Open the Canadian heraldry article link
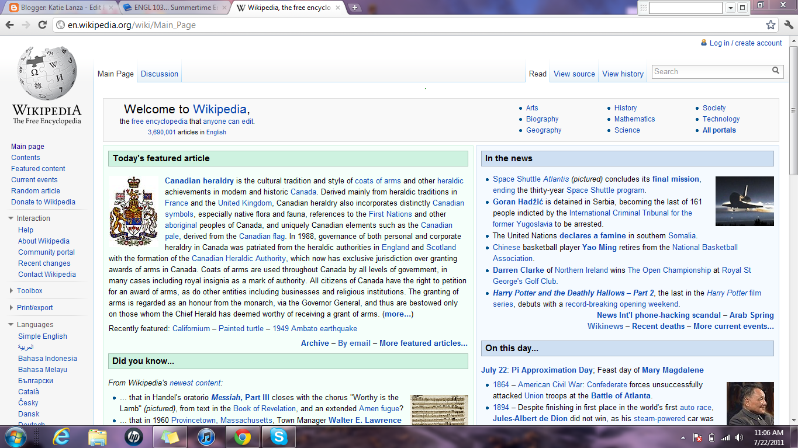The height and width of the screenshot is (448, 798). tap(199, 180)
